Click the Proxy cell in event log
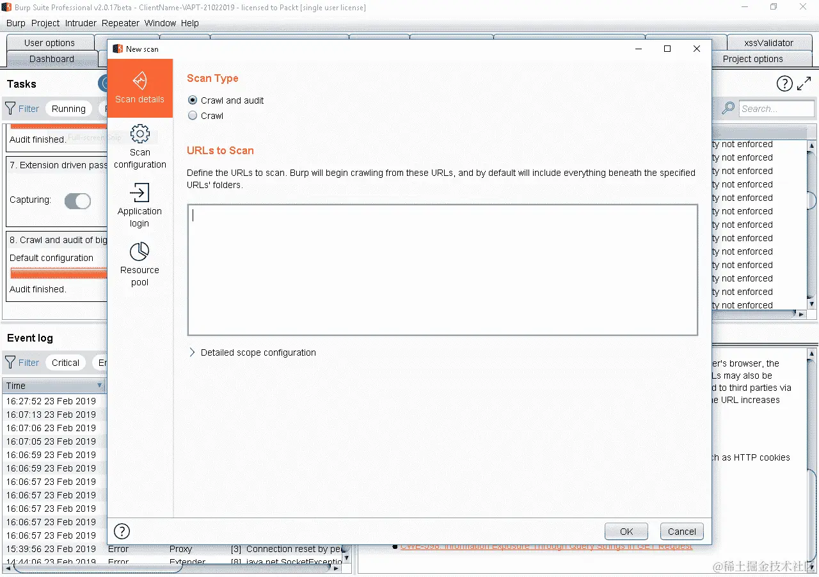The height and width of the screenshot is (577, 819). click(x=180, y=549)
